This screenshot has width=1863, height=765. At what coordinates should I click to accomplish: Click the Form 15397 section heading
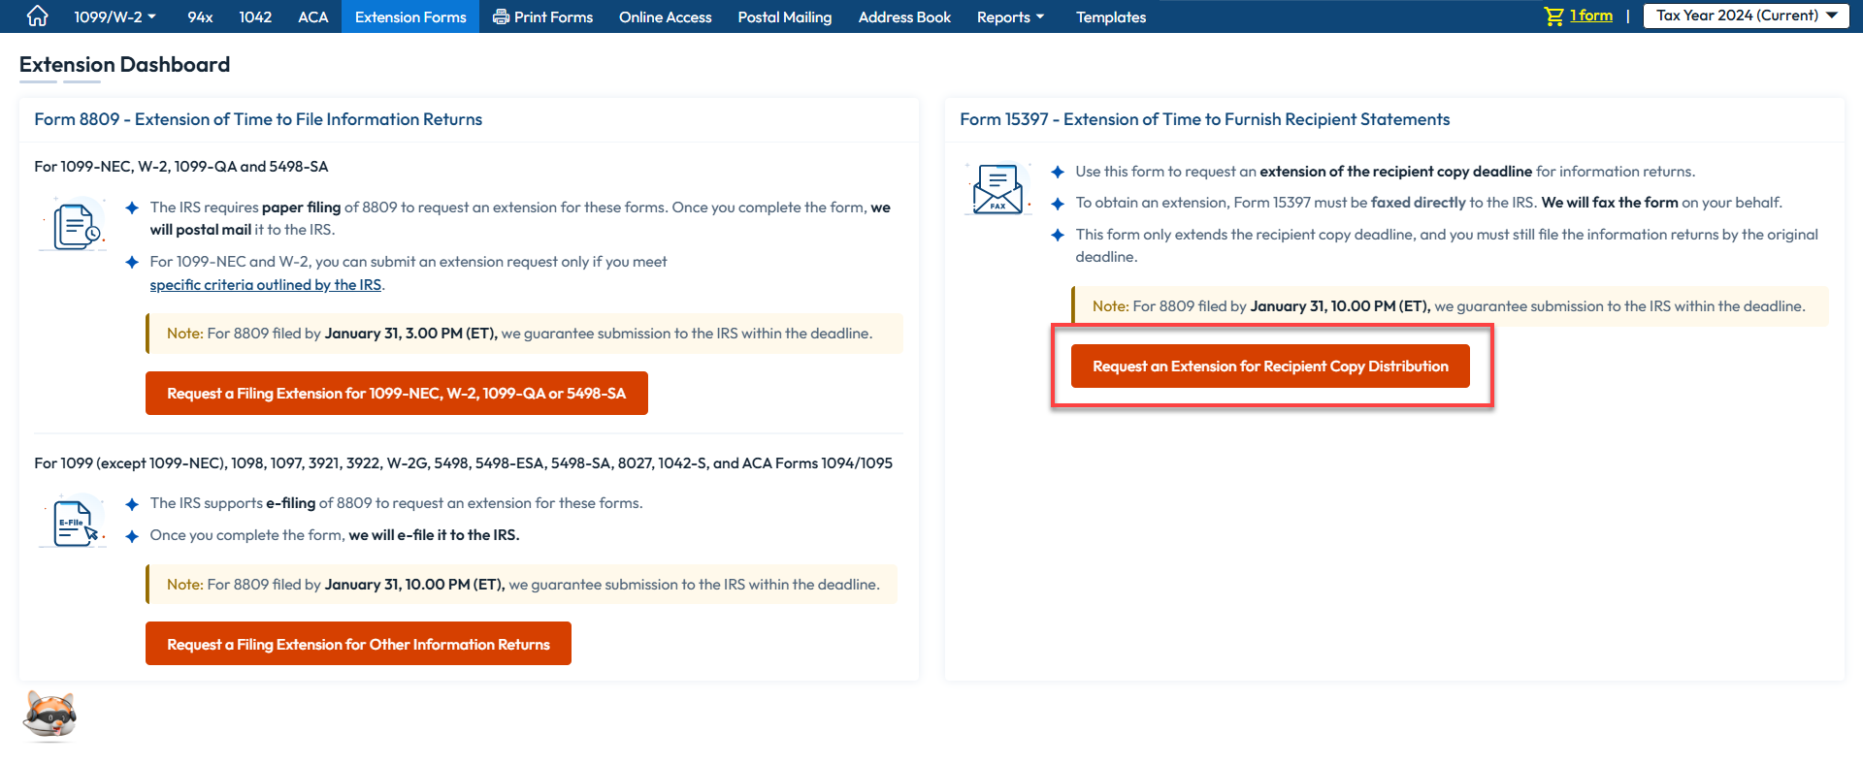(1205, 119)
